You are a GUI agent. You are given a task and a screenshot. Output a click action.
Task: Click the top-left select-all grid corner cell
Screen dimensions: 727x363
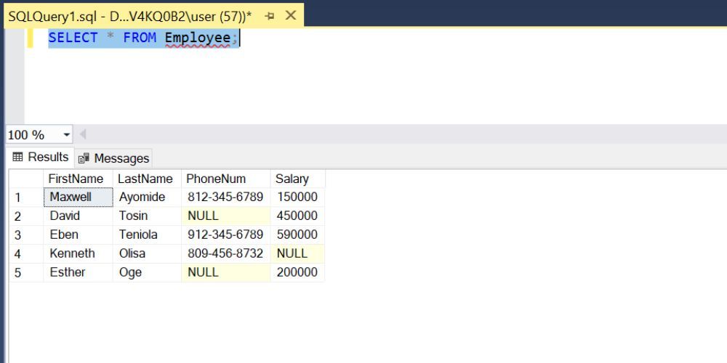coord(25,179)
